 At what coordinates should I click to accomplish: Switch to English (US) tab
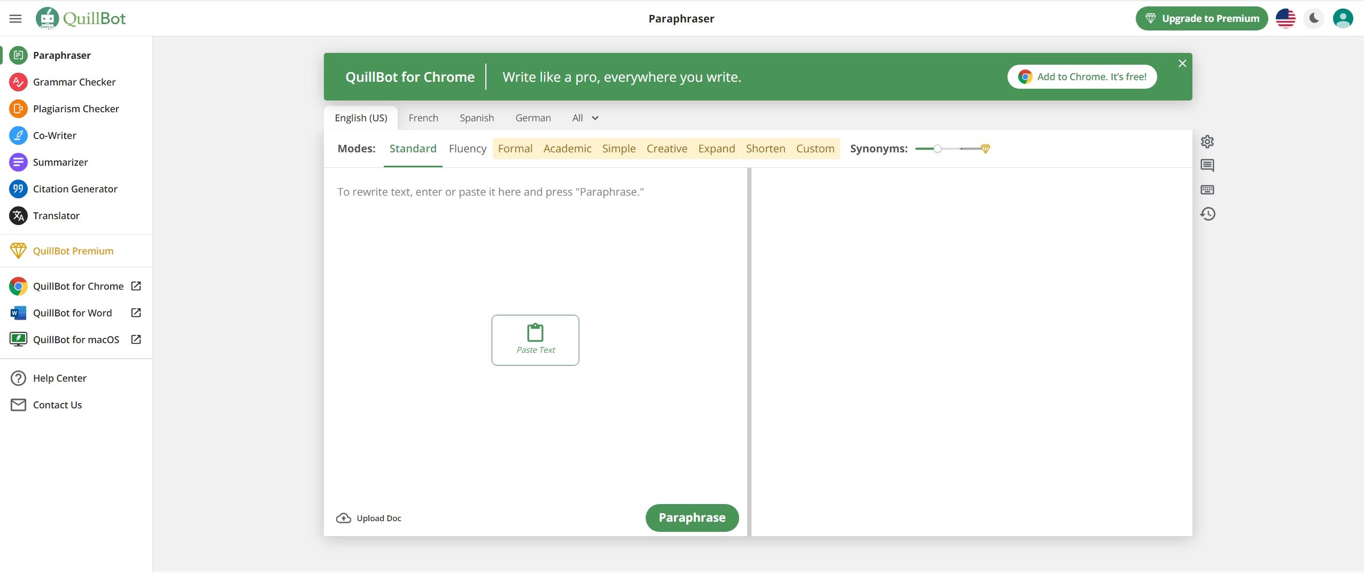[361, 118]
